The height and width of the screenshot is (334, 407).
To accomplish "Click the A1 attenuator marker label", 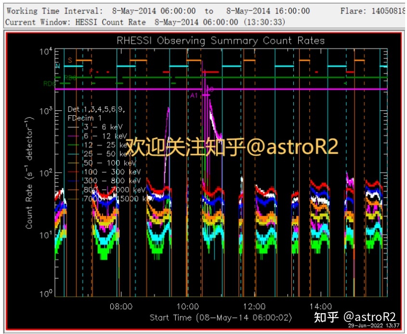I will (194, 95).
